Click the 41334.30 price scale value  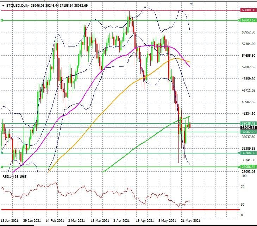tap(249, 113)
